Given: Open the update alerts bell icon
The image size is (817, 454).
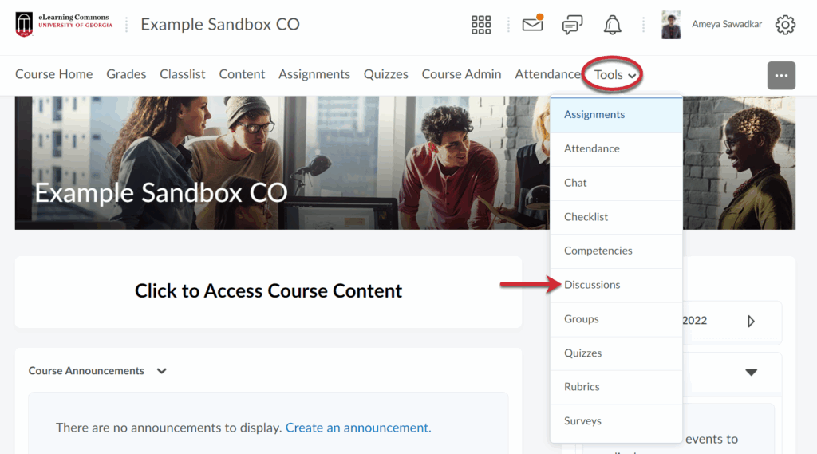Looking at the screenshot, I should click(x=613, y=25).
